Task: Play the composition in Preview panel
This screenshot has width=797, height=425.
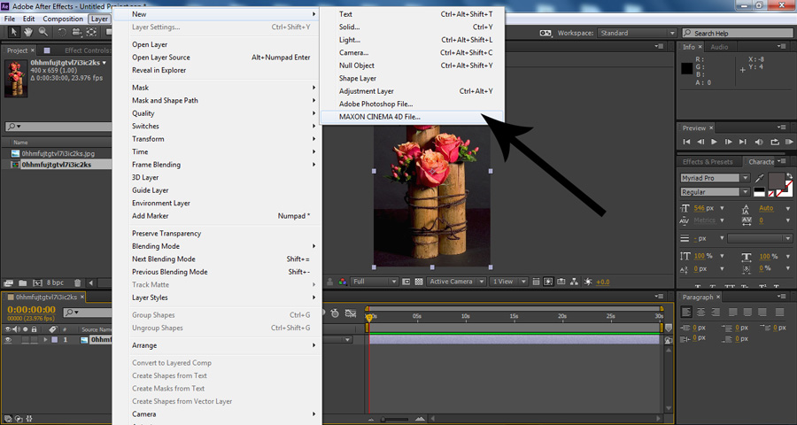Action: tap(714, 142)
